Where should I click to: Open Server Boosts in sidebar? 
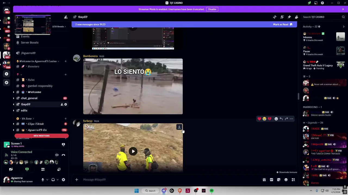tap(30, 43)
